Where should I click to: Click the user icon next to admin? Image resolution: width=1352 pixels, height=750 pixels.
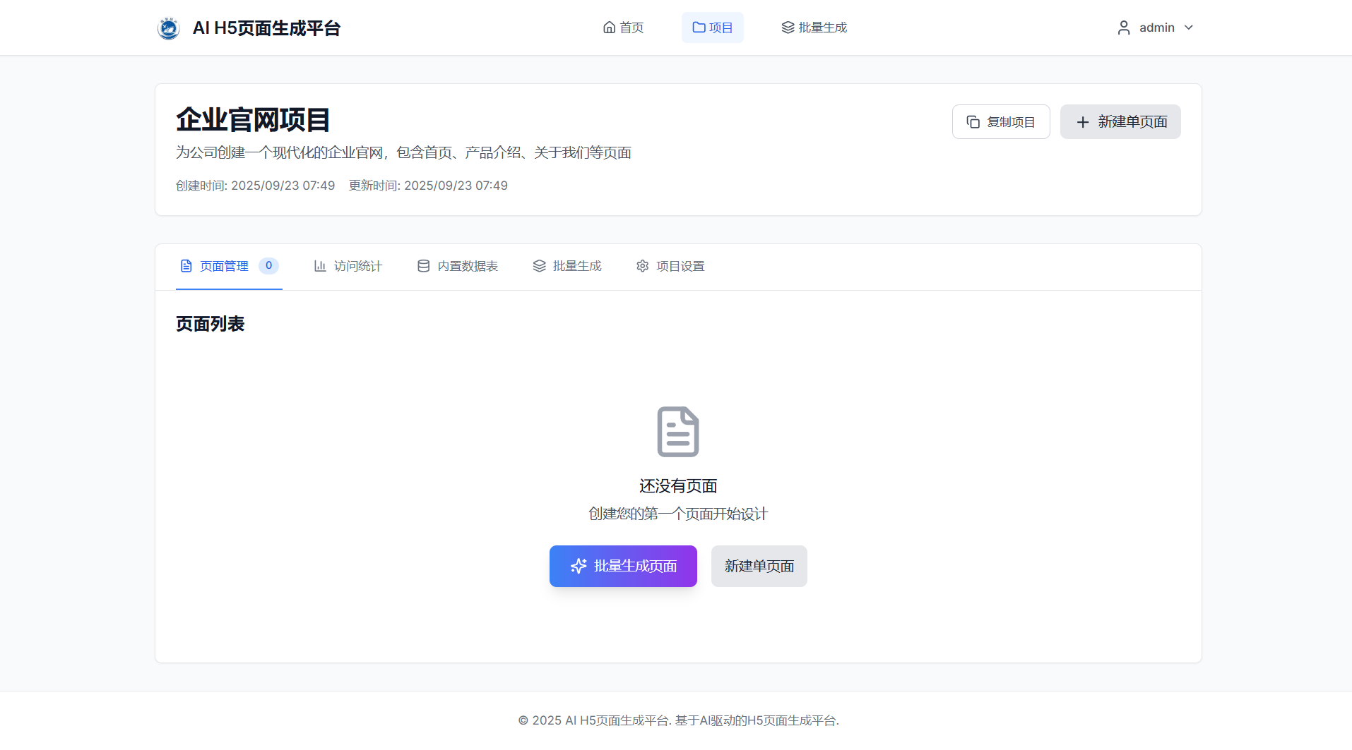coord(1124,28)
